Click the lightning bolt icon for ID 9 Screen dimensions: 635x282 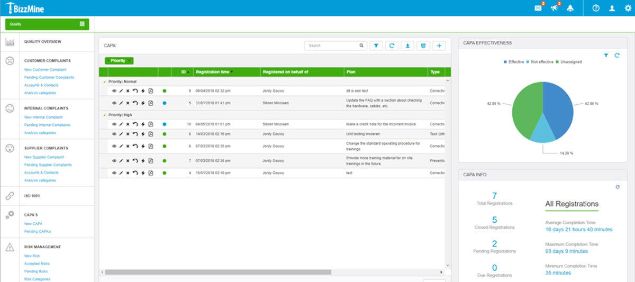click(143, 91)
